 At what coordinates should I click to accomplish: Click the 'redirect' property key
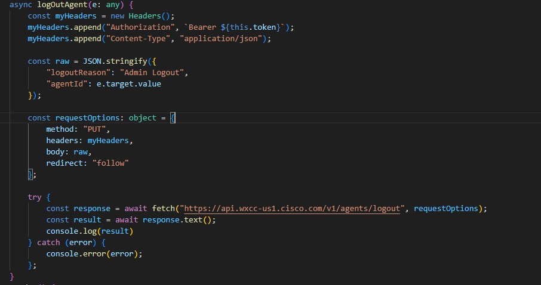[64, 163]
